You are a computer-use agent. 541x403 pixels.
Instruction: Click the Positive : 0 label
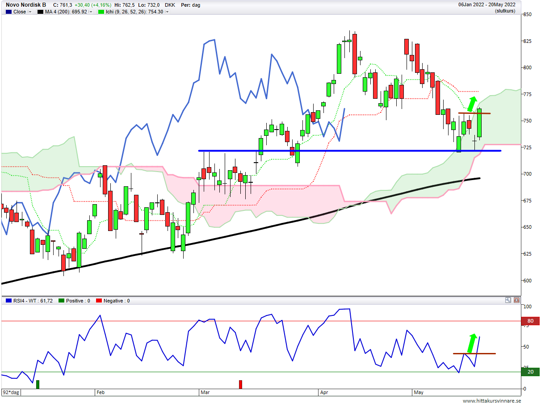78,301
